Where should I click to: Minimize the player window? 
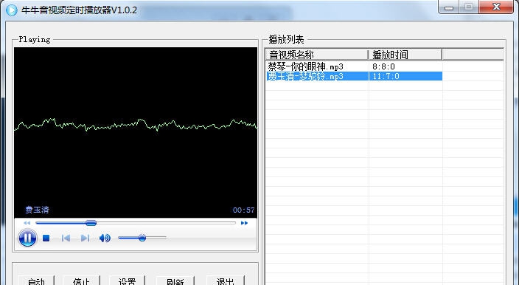tap(449, 7)
